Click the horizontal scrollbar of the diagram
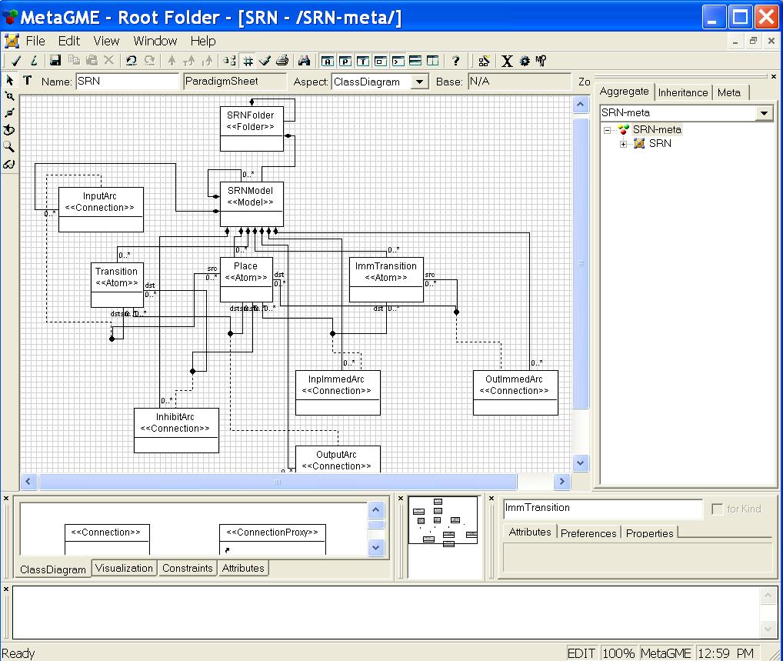783x661 pixels. (x=277, y=482)
